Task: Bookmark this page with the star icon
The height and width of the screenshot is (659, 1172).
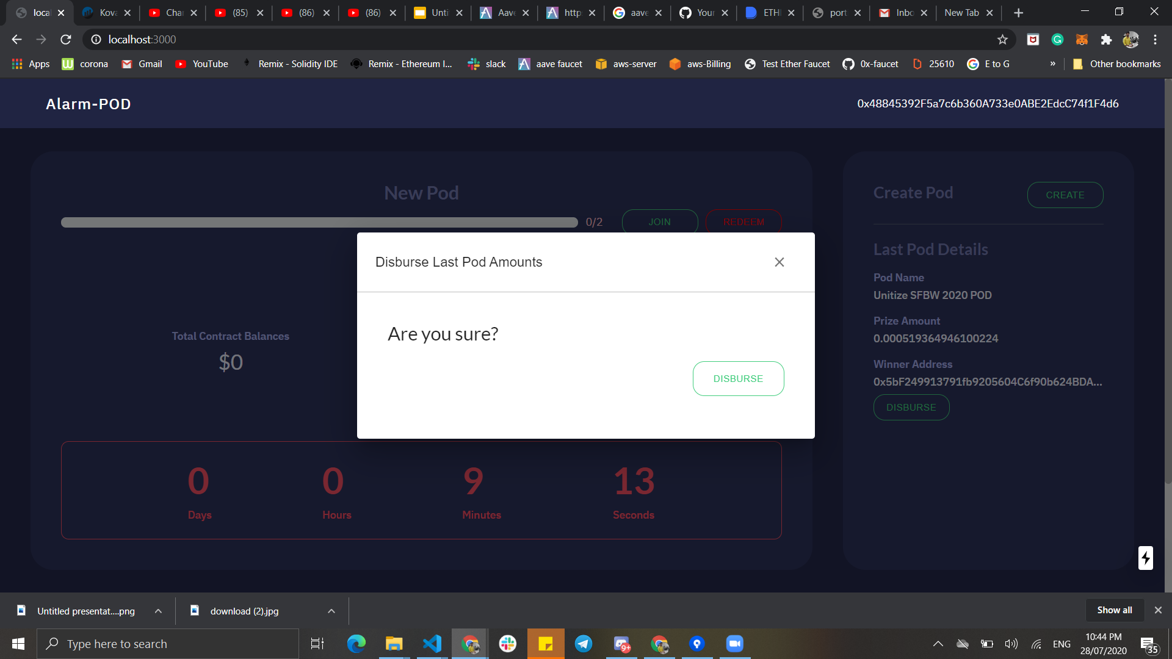Action: pos(1002,40)
